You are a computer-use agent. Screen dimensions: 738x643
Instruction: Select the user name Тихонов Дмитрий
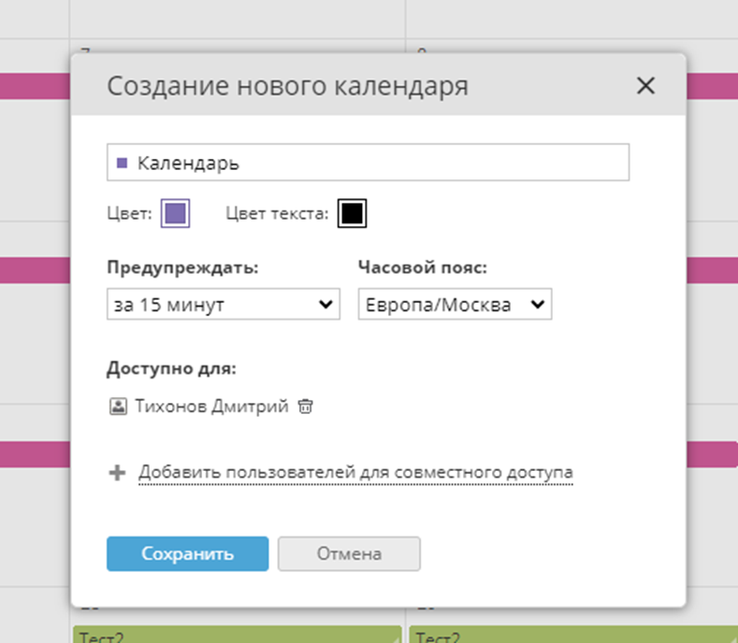coord(211,407)
